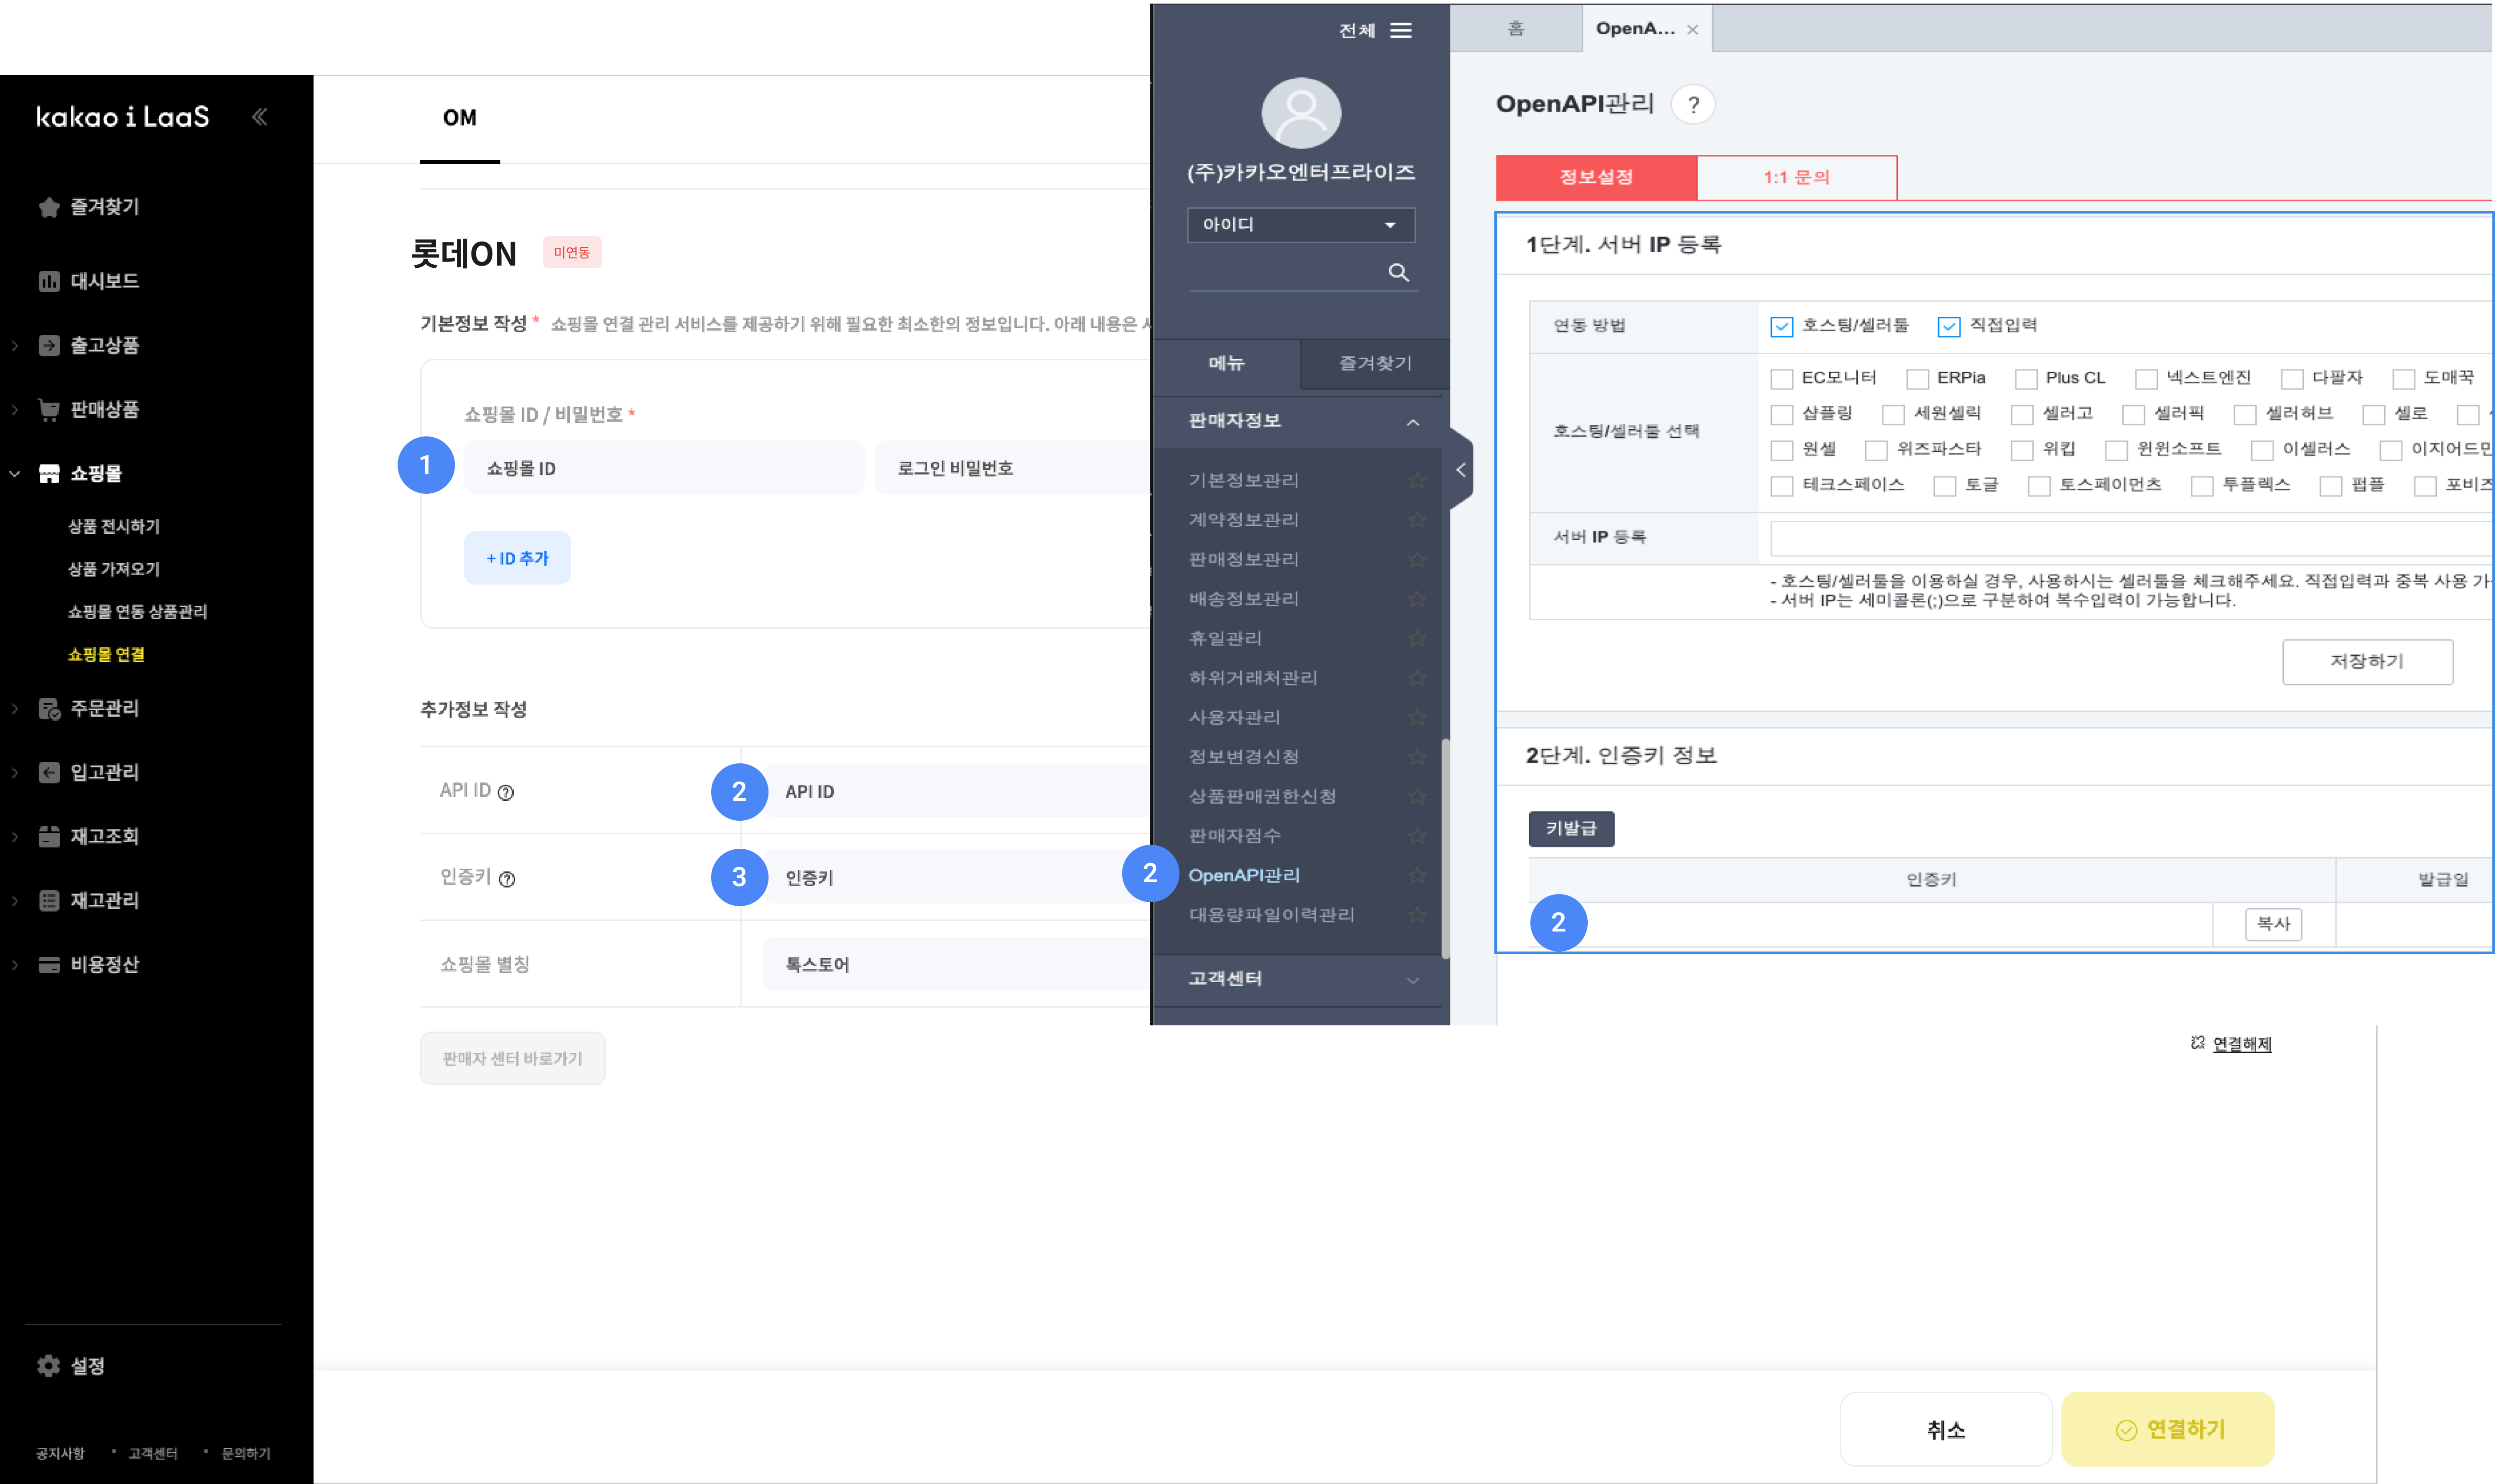Switch to the 즐겨찾기 menu tab
This screenshot has height=1484, width=2495.
1374,364
